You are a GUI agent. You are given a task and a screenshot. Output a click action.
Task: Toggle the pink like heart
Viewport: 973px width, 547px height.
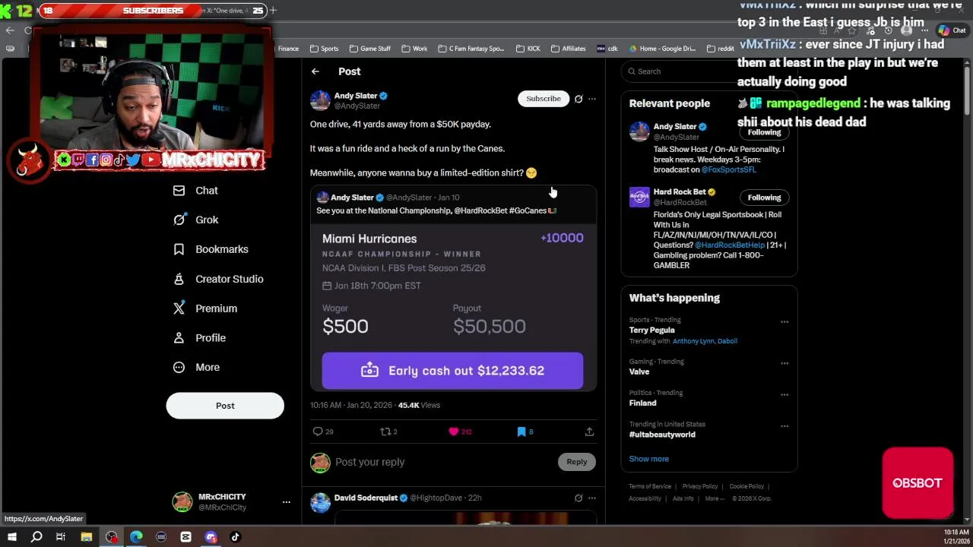click(x=454, y=432)
